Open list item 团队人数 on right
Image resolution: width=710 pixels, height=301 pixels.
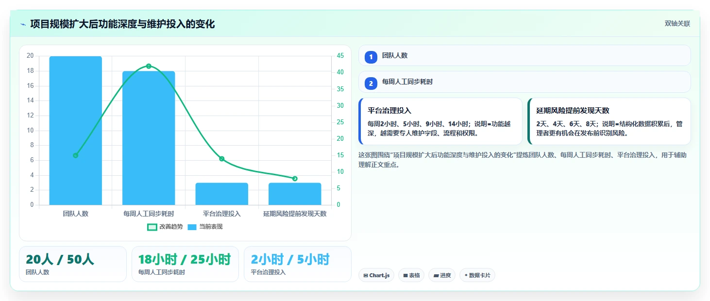click(524, 55)
